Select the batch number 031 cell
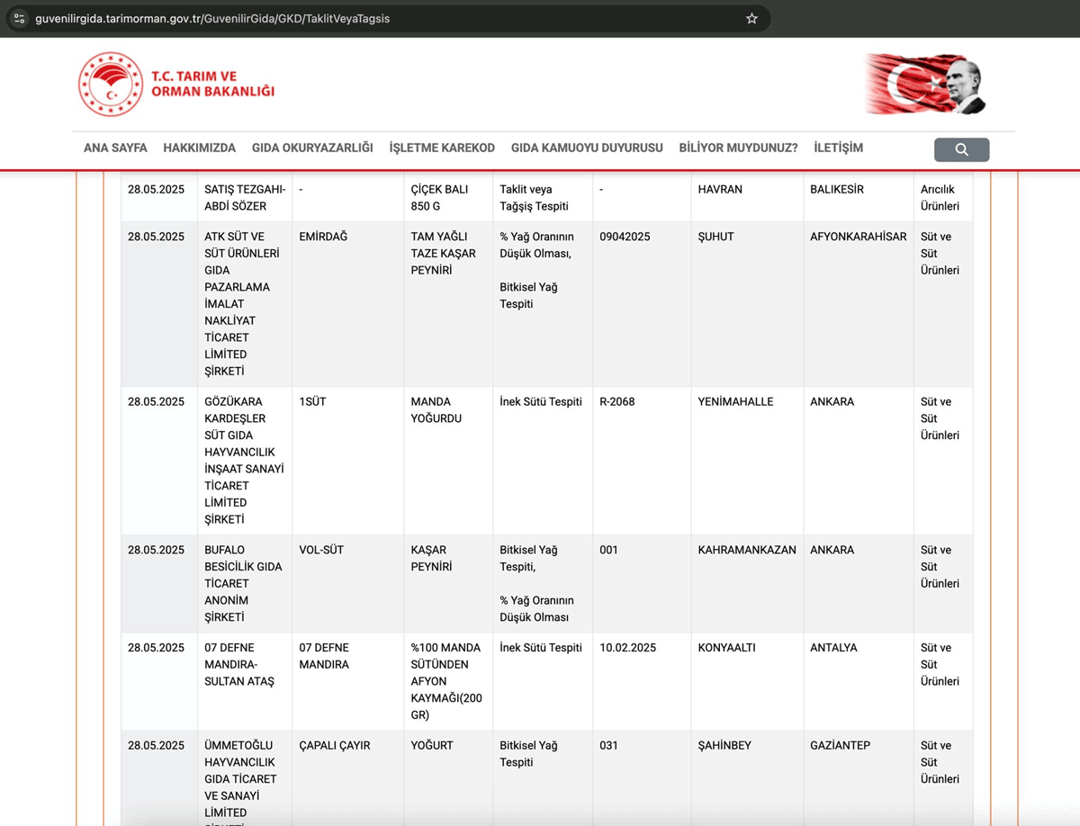Screen dimensions: 1080x826 [x=642, y=778]
